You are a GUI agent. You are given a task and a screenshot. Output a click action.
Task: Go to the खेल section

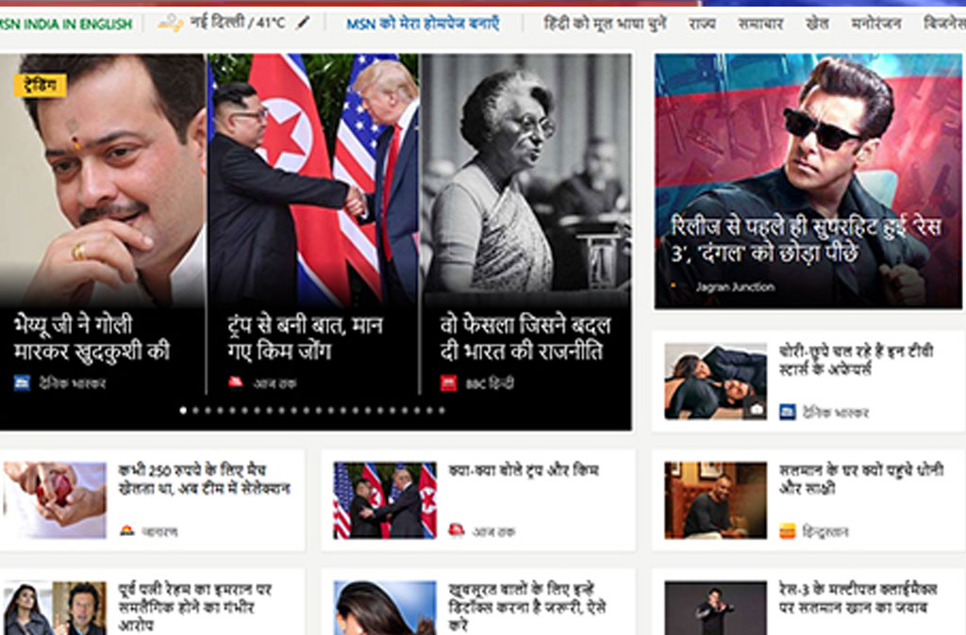pos(817,24)
